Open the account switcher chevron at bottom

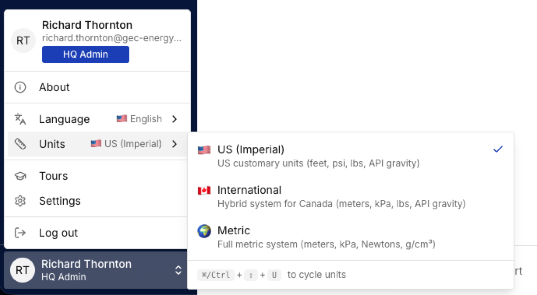coord(178,270)
